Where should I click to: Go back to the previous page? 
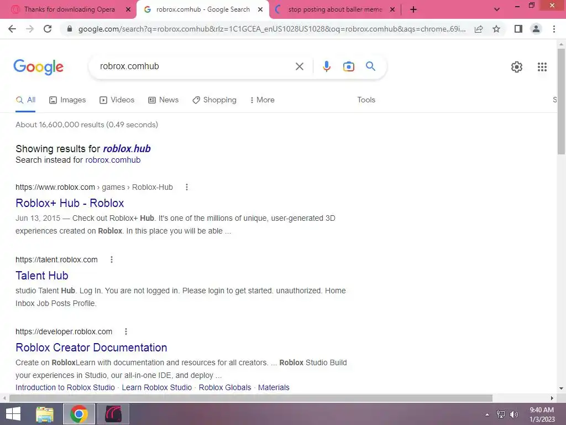coord(12,29)
